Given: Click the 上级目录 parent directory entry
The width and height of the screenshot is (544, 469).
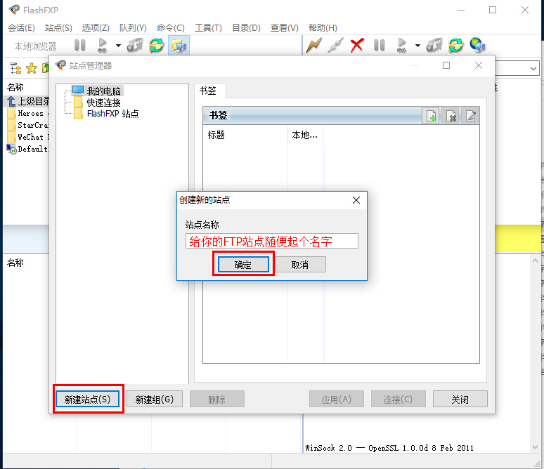Looking at the screenshot, I should pyautogui.click(x=29, y=101).
